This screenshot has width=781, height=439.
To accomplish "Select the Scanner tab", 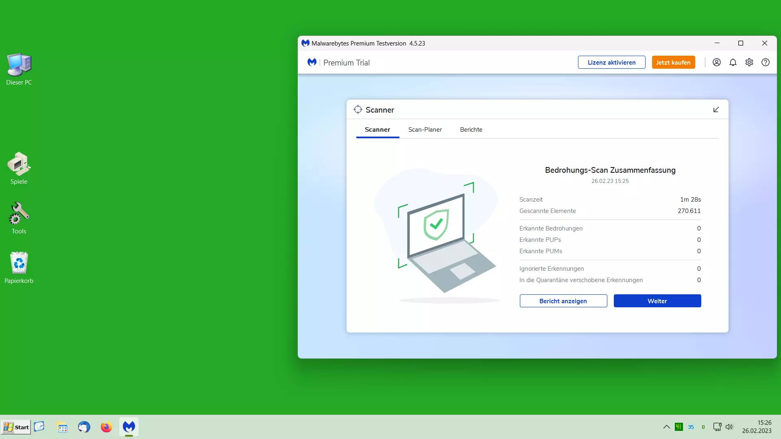I will 377,130.
